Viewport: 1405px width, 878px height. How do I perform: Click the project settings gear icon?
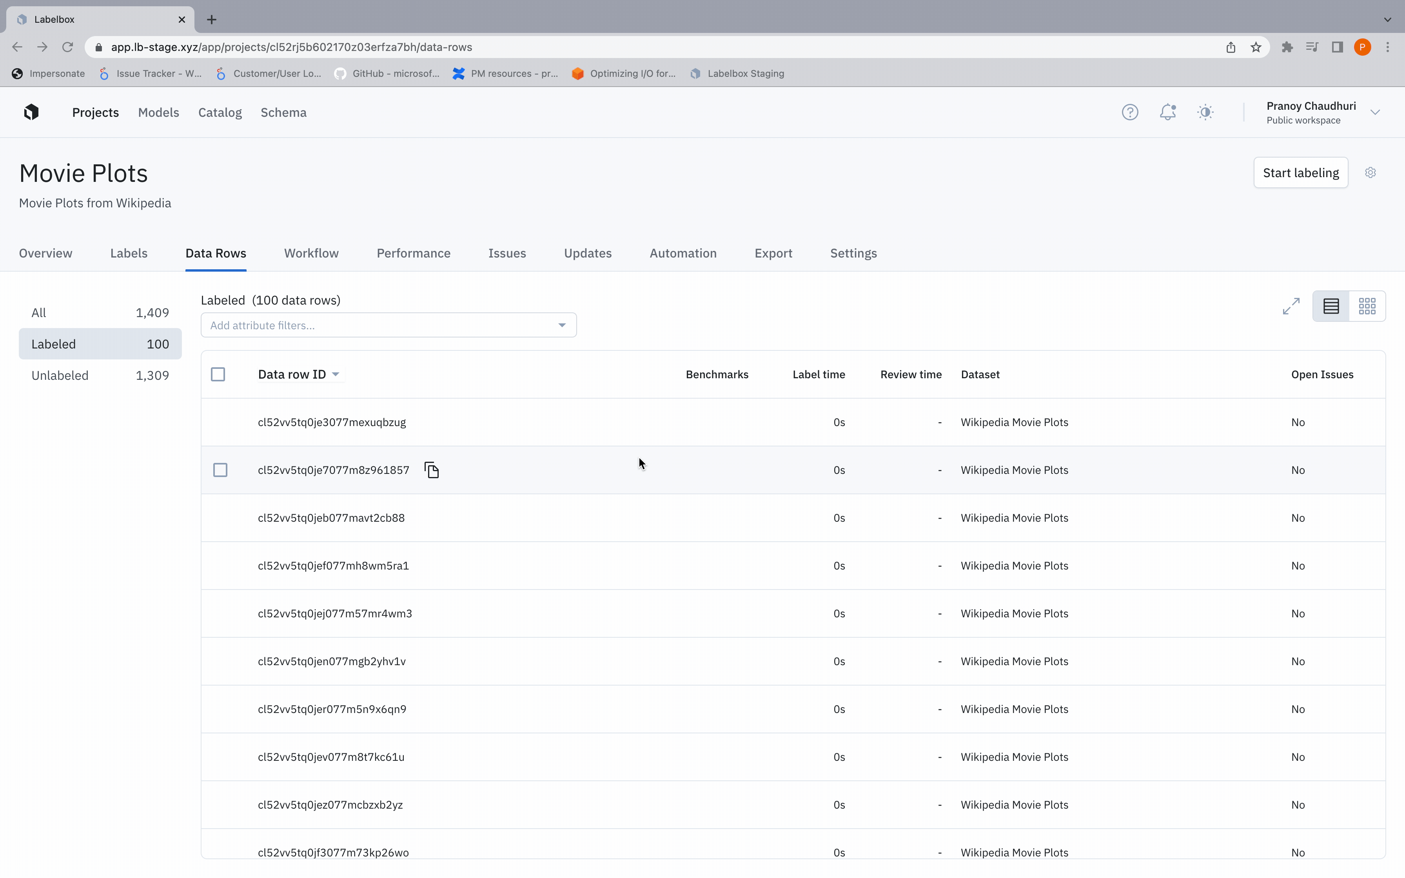click(x=1370, y=172)
